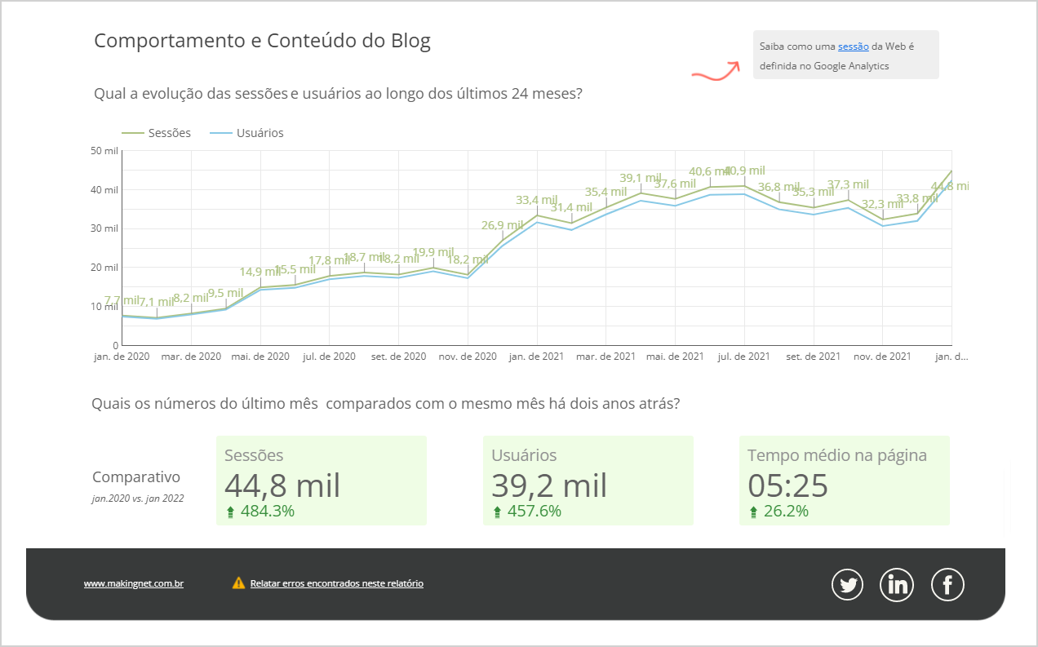
Task: Click the report title Comportamento e Conteúdo
Action: [263, 41]
